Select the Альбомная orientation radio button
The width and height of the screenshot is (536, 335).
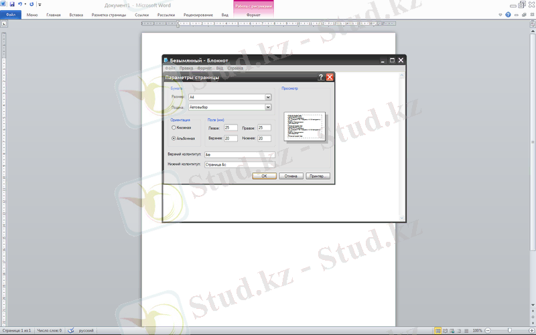pyautogui.click(x=174, y=139)
